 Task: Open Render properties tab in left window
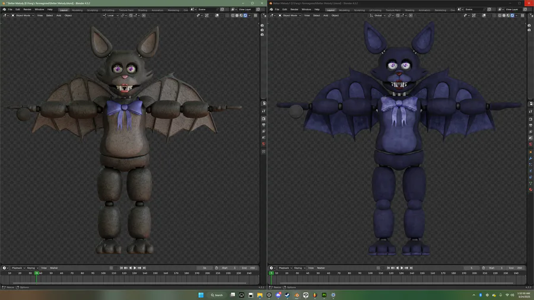(x=263, y=119)
